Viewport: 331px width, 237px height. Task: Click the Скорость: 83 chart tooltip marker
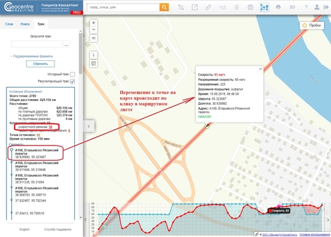click(279, 211)
